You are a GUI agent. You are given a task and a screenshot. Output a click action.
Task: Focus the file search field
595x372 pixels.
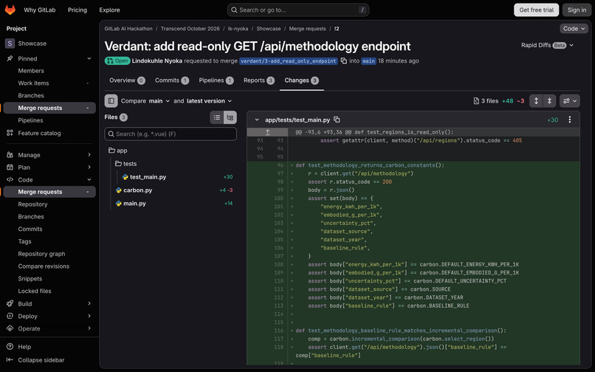tap(171, 134)
